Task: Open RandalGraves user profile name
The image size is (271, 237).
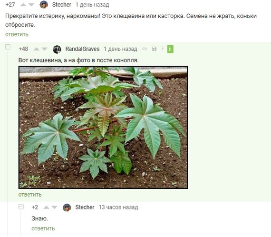Action: click(82, 49)
